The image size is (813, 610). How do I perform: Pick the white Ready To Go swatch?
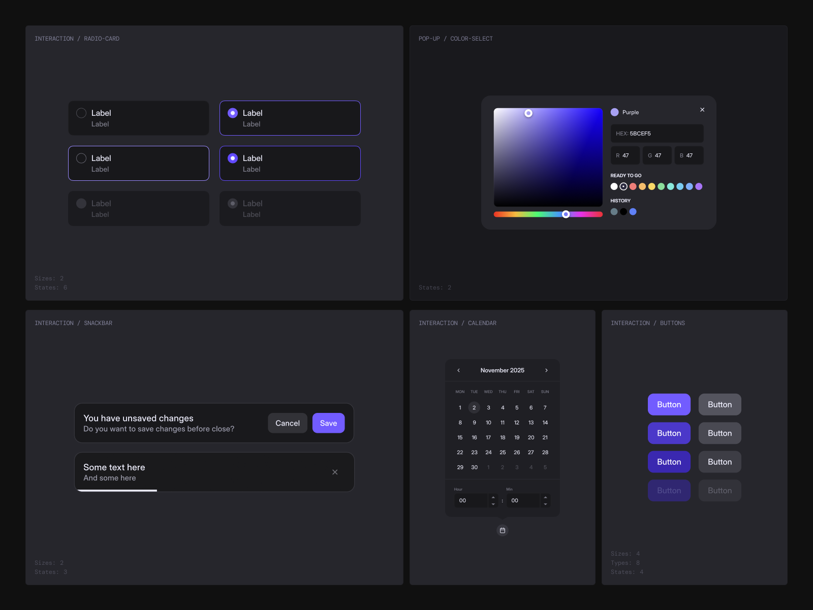614,186
